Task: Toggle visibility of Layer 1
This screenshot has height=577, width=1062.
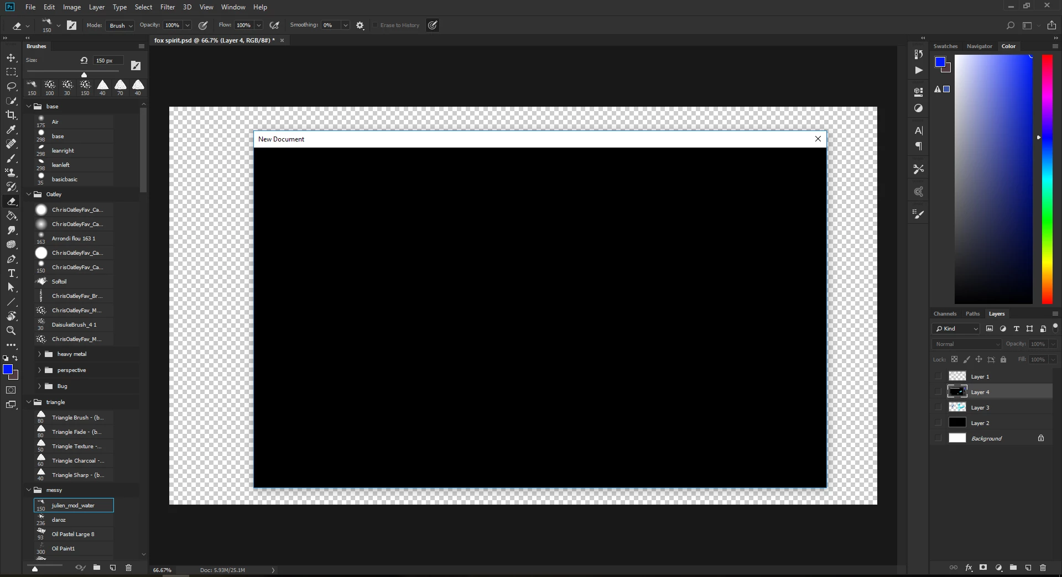Action: tap(938, 376)
